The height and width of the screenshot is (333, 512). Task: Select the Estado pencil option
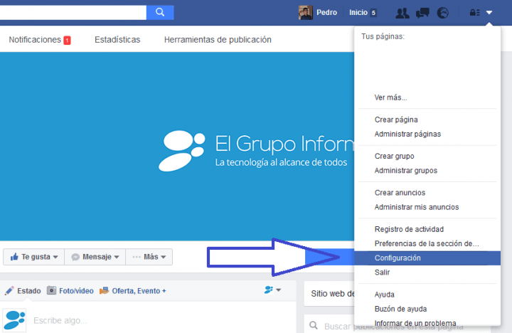click(x=23, y=290)
